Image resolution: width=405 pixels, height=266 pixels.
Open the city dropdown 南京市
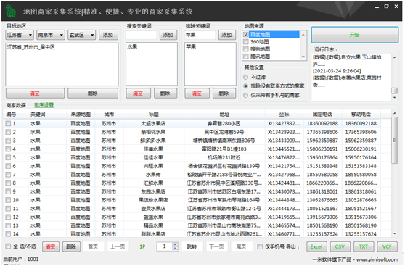pos(51,35)
